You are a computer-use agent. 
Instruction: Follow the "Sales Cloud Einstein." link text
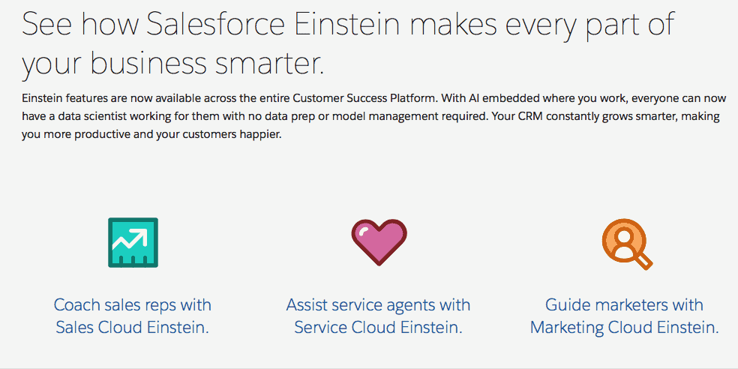click(x=132, y=327)
